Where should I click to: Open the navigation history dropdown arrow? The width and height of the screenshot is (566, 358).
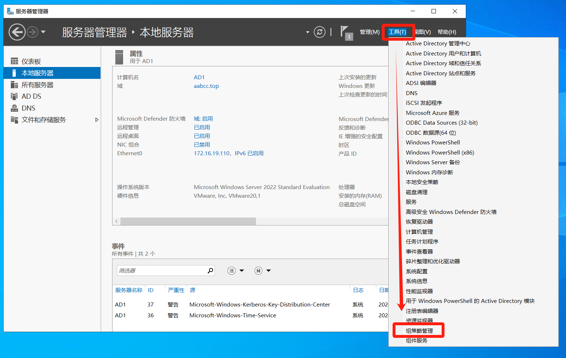pyautogui.click(x=43, y=32)
